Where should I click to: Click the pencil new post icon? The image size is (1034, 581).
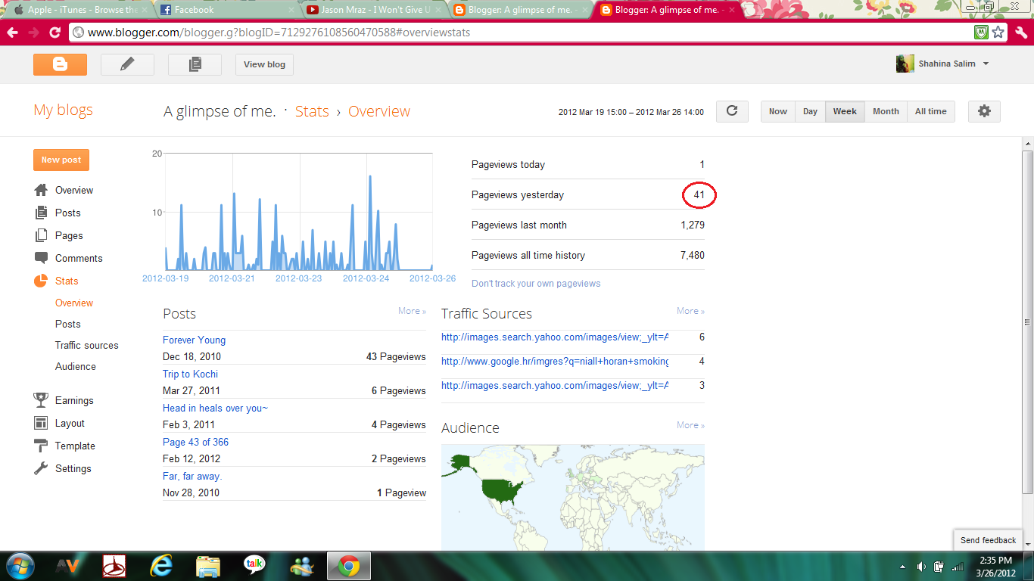127,64
